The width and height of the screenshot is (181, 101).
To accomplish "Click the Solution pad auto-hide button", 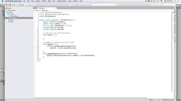I will coord(31,8).
